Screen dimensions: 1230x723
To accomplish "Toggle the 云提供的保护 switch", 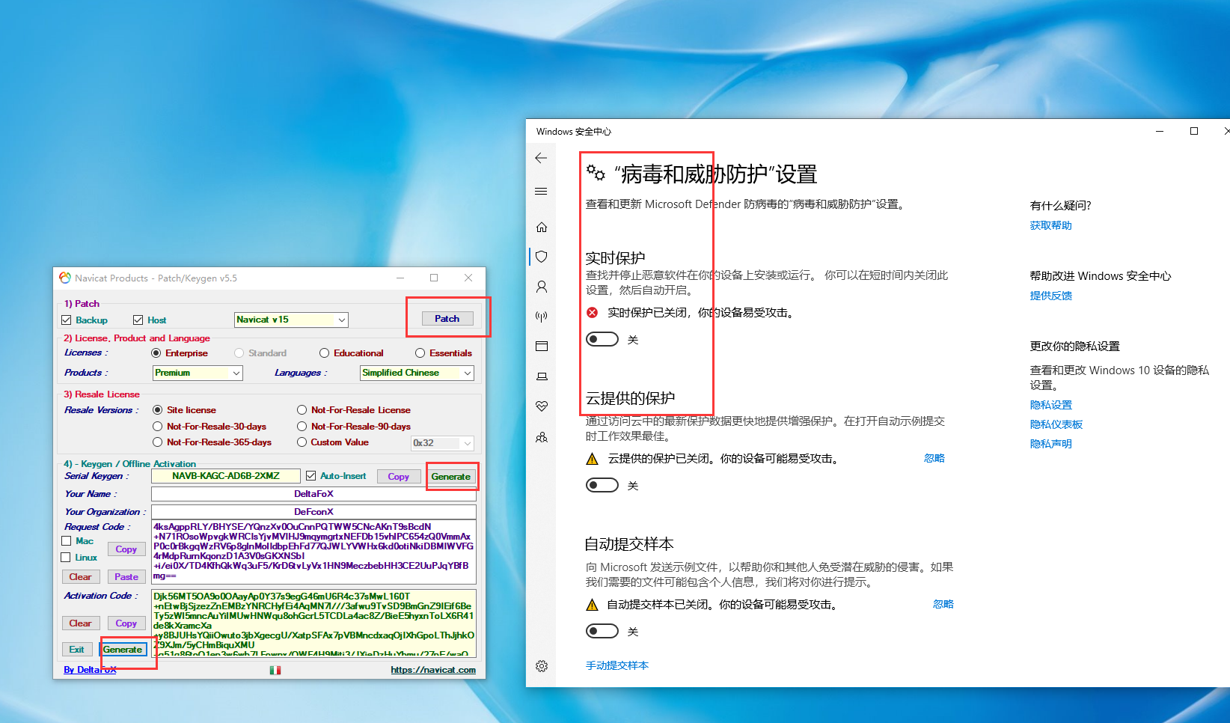I will pos(602,486).
